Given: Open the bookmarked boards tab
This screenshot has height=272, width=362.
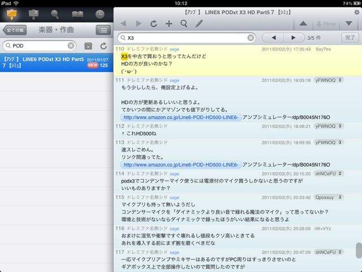Looking at the screenshot, I should pos(33,15).
